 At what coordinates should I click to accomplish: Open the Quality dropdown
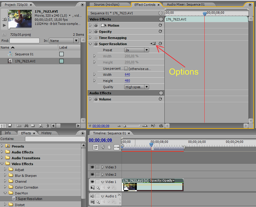pyautogui.click(x=137, y=87)
